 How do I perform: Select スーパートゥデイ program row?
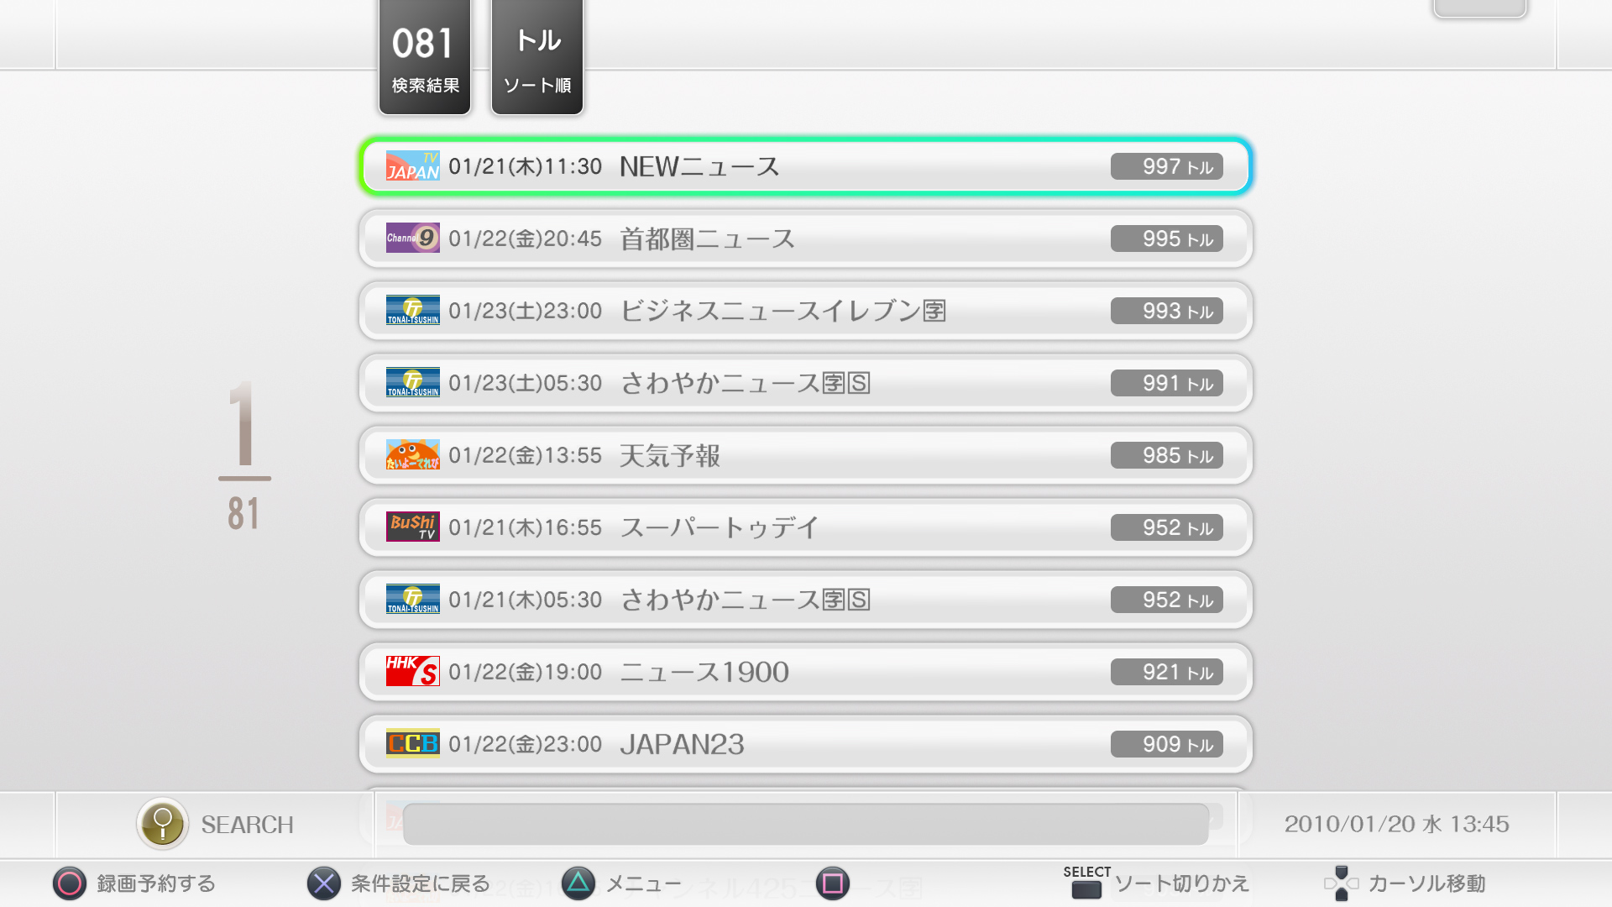pos(806,527)
